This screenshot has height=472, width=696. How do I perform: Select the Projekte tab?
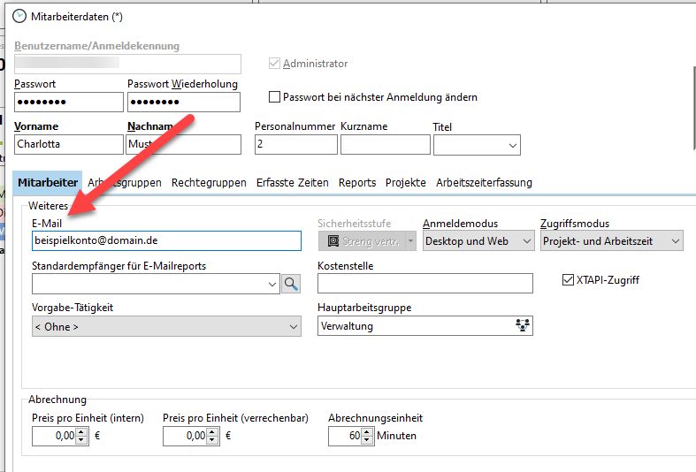point(405,182)
